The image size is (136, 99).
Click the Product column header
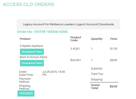click(x=25, y=39)
